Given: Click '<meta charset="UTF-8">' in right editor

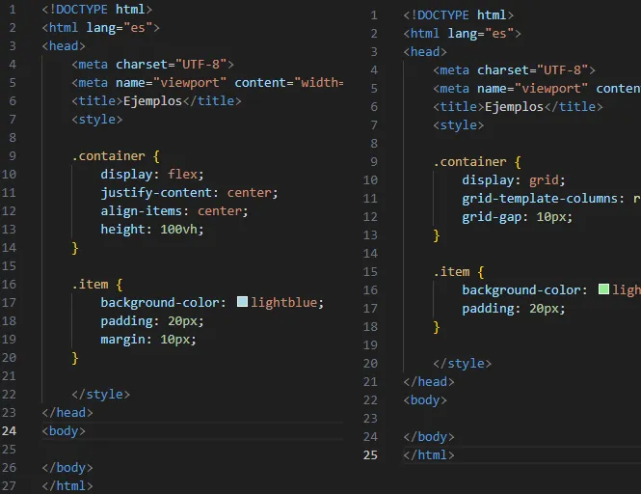Looking at the screenshot, I should point(514,70).
